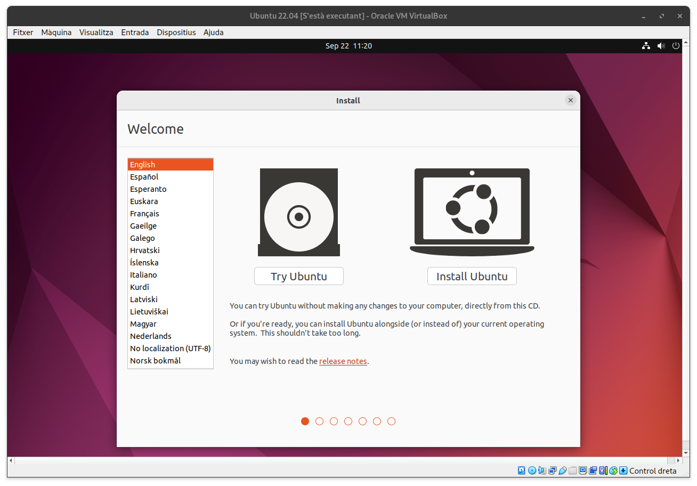Click the Ubuntu volume speaker icon

[x=661, y=46]
